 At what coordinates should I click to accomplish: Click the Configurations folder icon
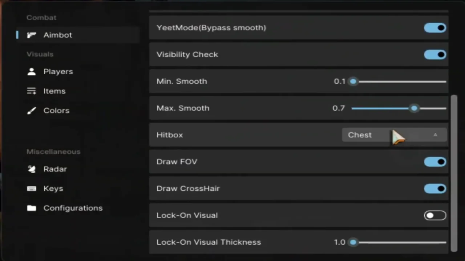(x=32, y=208)
